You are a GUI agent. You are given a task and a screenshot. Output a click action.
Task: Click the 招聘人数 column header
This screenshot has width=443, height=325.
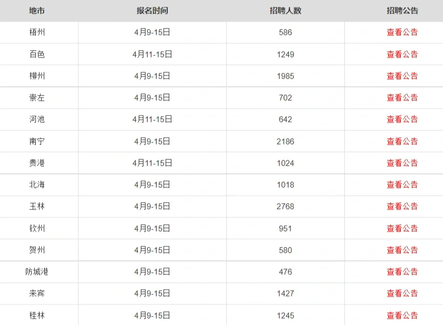(285, 11)
